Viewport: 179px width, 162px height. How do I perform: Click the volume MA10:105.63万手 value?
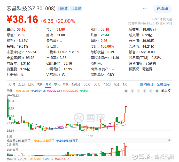67,141
